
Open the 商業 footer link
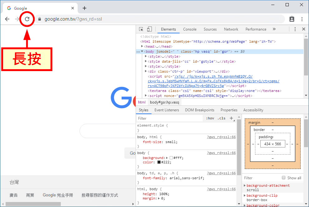(30, 195)
